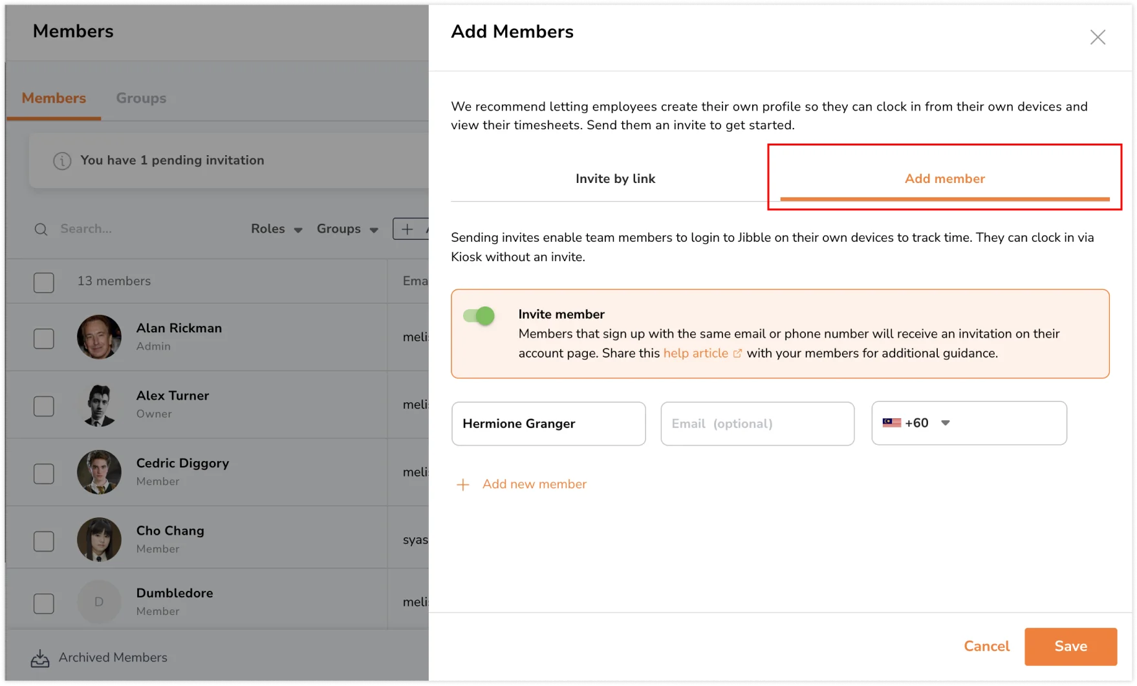
Task: Click the Archived Members tray icon
Action: click(40, 658)
